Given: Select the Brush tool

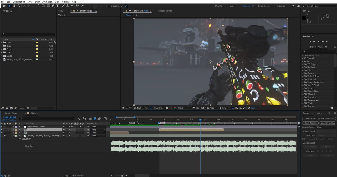Looking at the screenshot, I should click(63, 6).
